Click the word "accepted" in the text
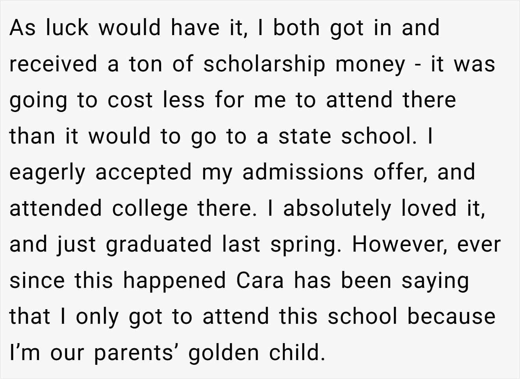 [143, 173]
